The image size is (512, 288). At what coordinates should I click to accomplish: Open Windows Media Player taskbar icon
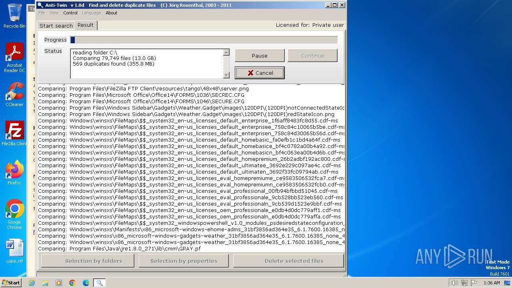tap(59, 283)
